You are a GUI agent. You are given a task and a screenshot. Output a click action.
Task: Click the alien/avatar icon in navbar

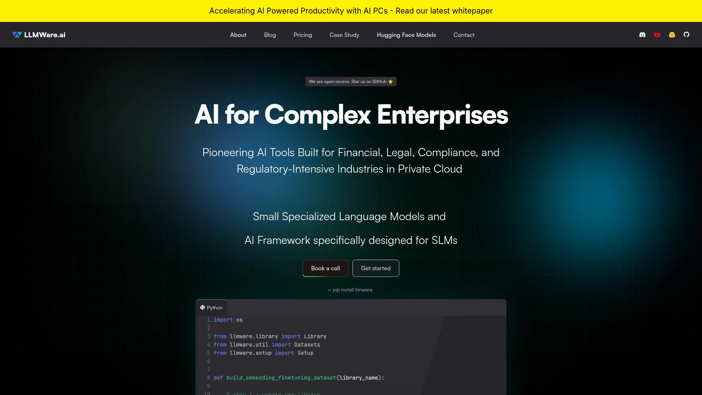(672, 35)
